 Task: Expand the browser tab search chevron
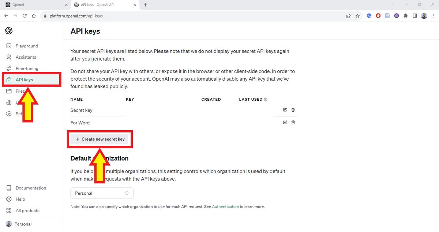(x=393, y=4)
